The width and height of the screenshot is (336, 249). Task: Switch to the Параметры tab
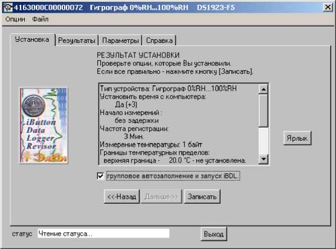pos(120,40)
